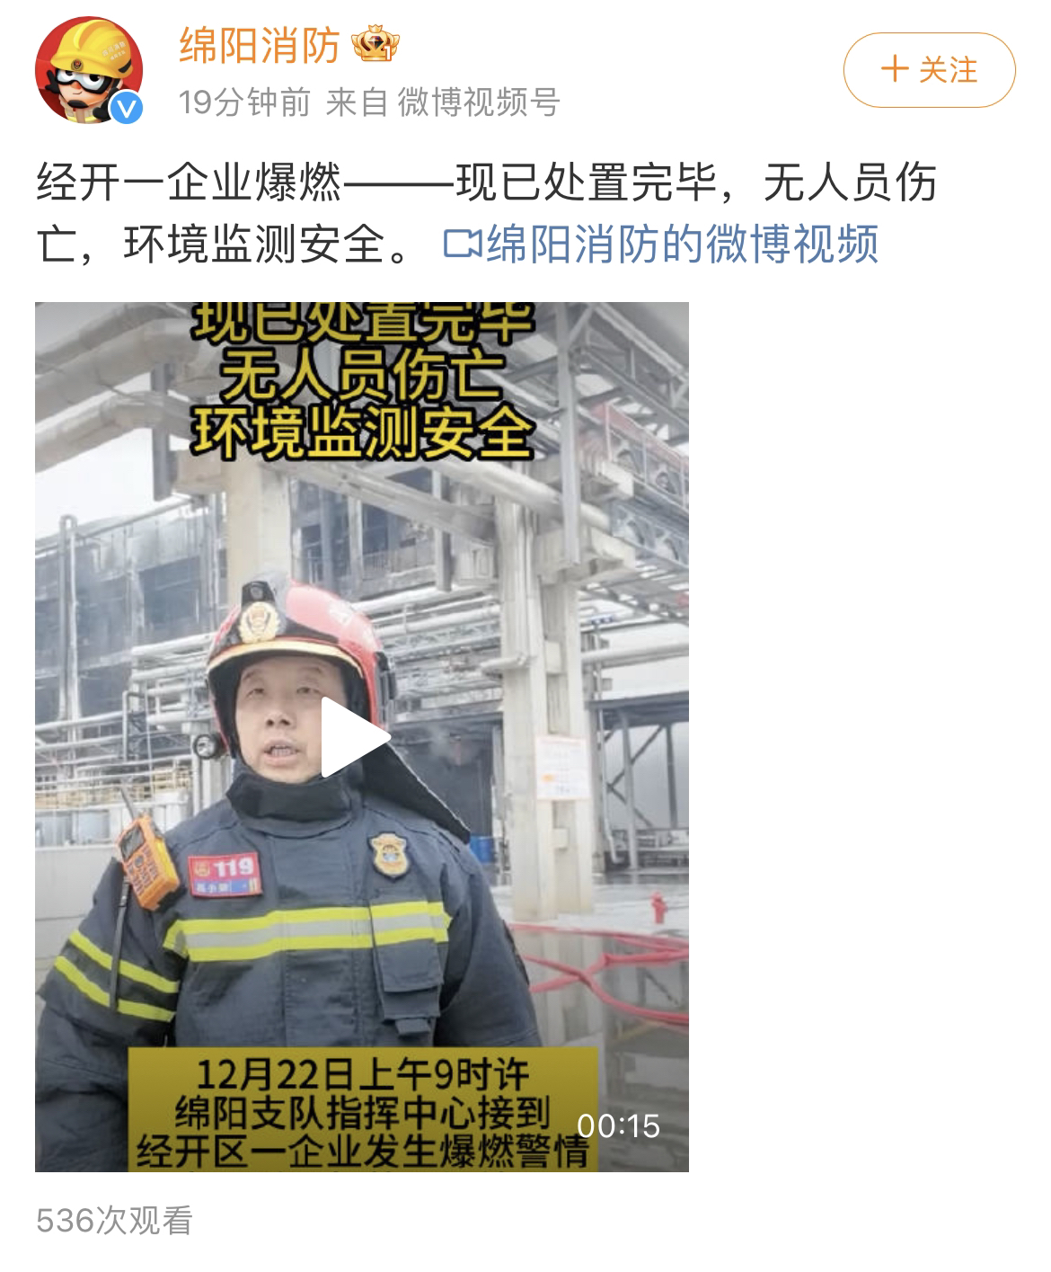Open the 绵阳消防 firefighter avatar picture
The height and width of the screenshot is (1272, 1051).
click(x=89, y=69)
